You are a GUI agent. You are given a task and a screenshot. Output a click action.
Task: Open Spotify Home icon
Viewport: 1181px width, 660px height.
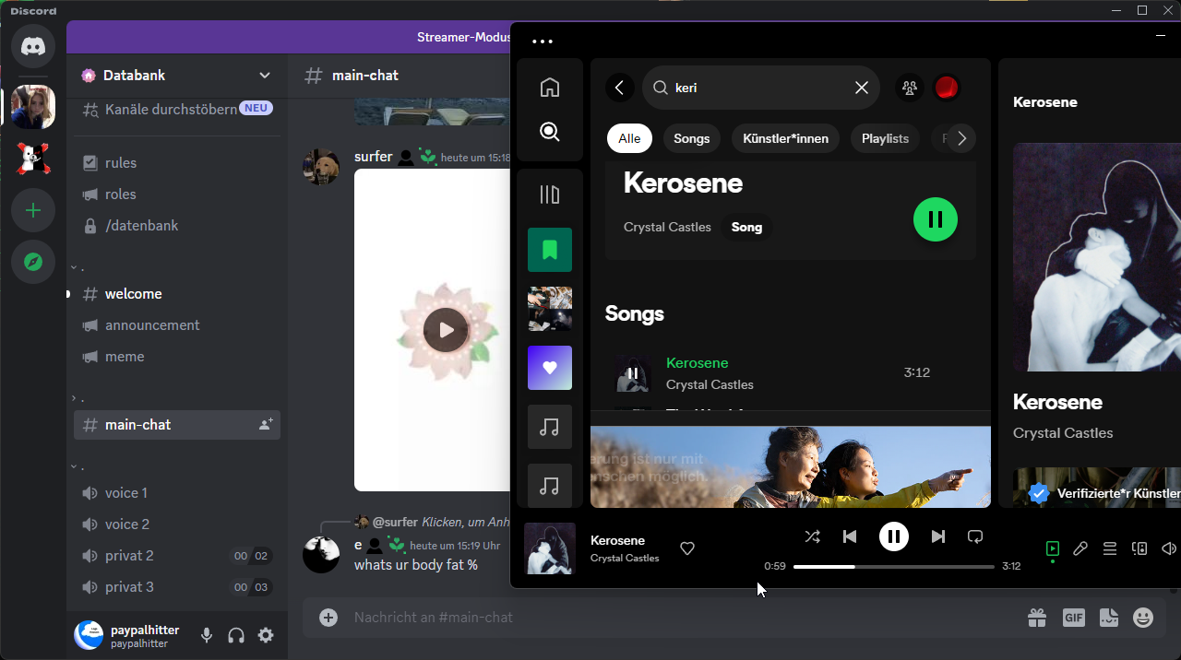pyautogui.click(x=550, y=88)
